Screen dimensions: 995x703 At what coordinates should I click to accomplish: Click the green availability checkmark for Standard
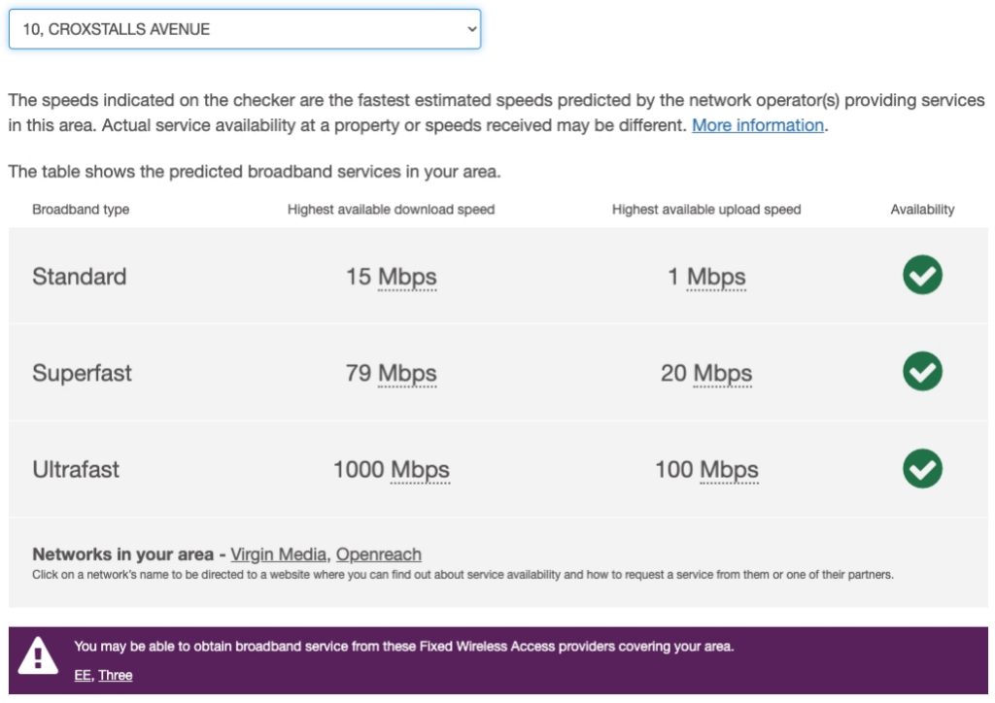(921, 277)
